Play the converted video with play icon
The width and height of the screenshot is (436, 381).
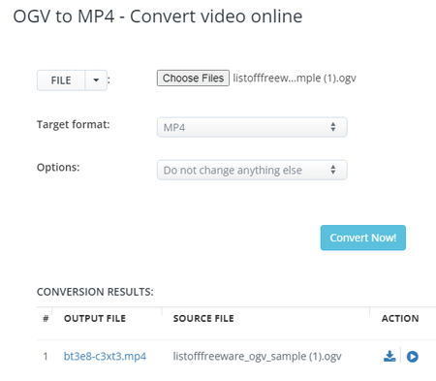[x=412, y=357]
